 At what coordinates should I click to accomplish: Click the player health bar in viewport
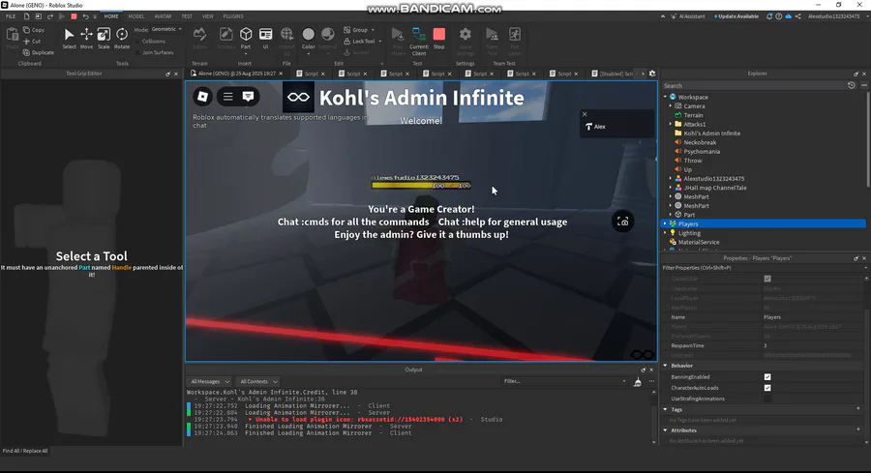(421, 186)
